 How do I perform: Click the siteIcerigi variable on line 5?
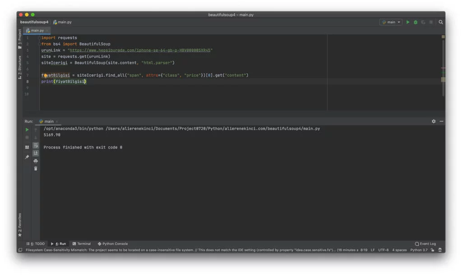pyautogui.click(x=54, y=63)
